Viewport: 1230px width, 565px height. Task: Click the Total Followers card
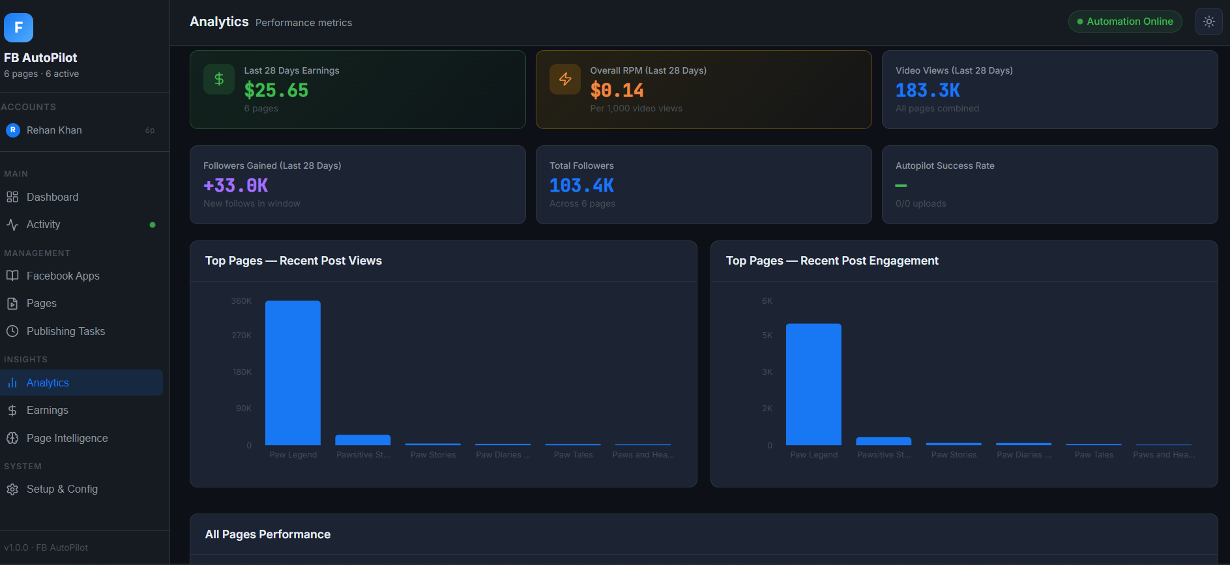click(x=704, y=184)
